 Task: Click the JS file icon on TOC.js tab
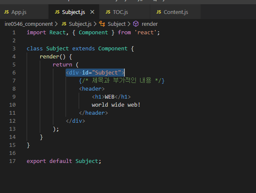point(108,12)
